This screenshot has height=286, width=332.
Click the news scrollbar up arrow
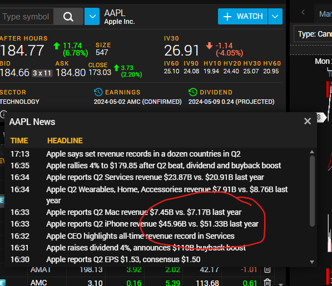312,152
